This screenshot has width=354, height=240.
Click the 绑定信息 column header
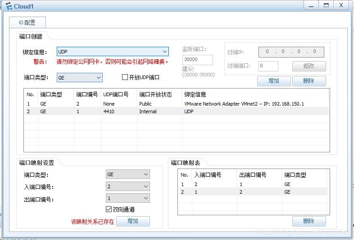[255, 94]
